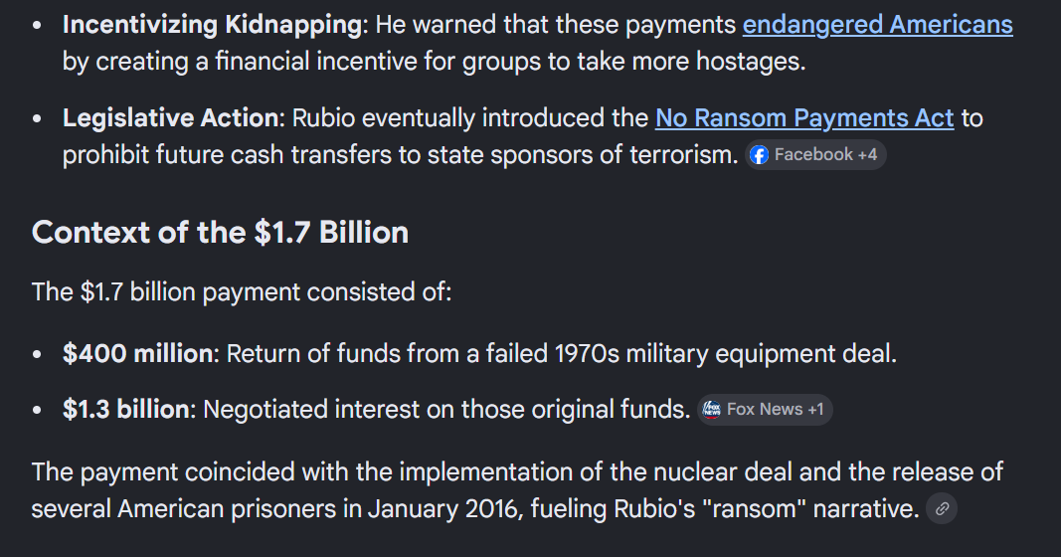Click the Facebook logo icon in source chip
Screen dimensions: 1061x557
760,155
